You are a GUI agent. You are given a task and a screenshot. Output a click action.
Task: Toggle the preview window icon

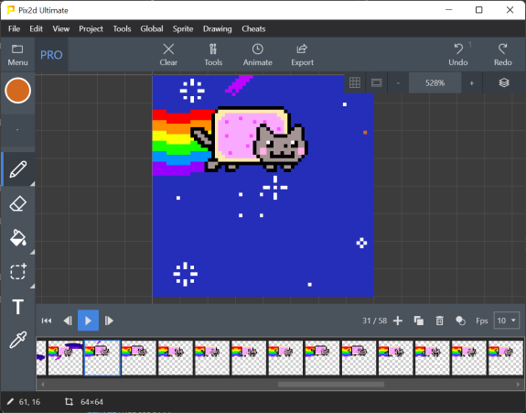(376, 82)
